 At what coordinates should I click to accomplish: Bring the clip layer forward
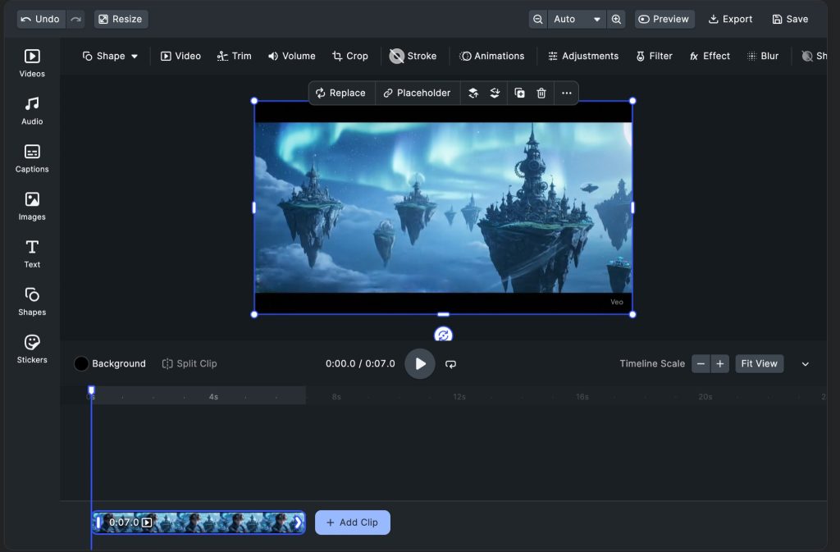tap(473, 94)
